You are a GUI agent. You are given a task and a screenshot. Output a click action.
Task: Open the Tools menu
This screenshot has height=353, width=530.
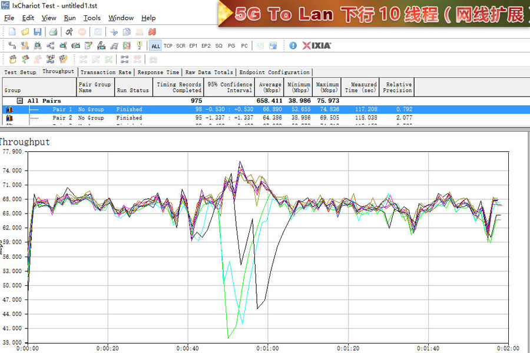[x=92, y=18]
